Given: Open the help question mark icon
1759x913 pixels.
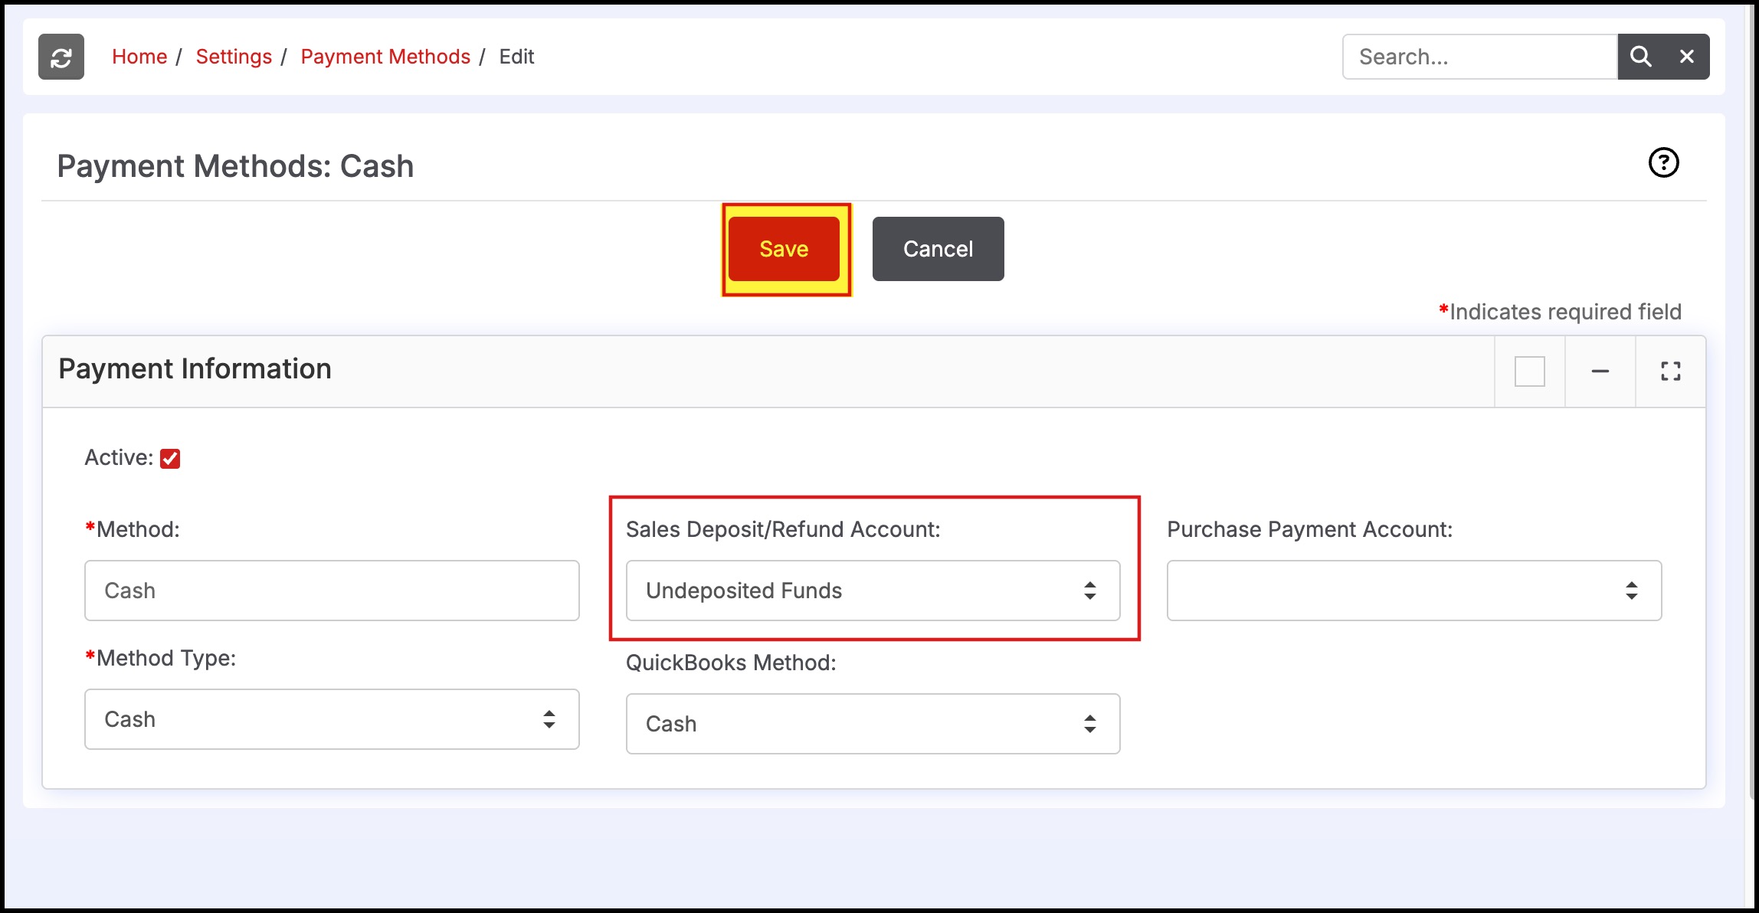Looking at the screenshot, I should click(x=1663, y=162).
